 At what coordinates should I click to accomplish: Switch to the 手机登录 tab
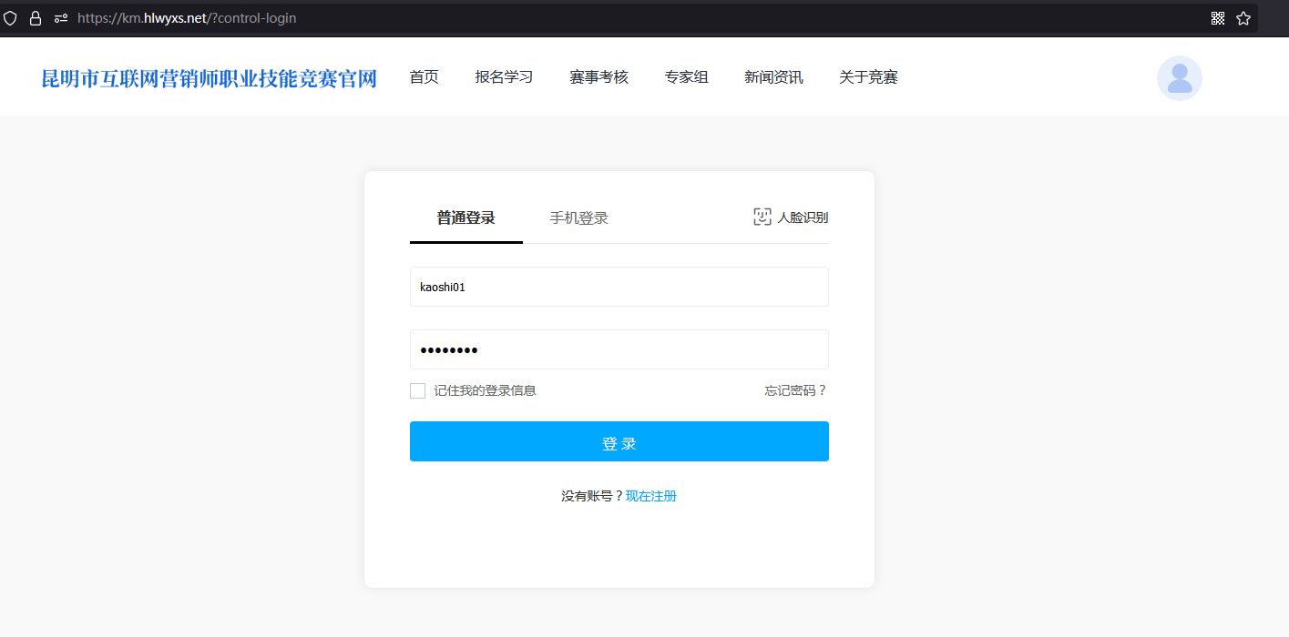(578, 218)
